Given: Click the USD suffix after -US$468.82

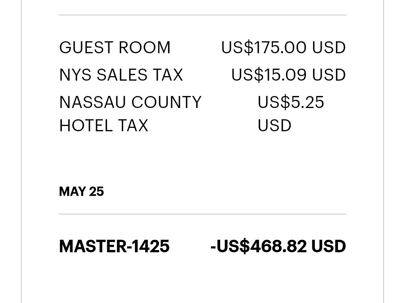Looking at the screenshot, I should [329, 246].
